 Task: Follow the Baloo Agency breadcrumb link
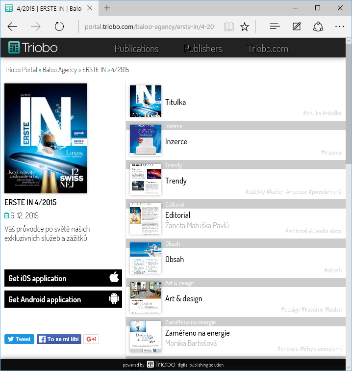click(x=60, y=70)
